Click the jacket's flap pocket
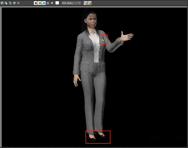The height and width of the screenshot is (148, 188). 85,68
